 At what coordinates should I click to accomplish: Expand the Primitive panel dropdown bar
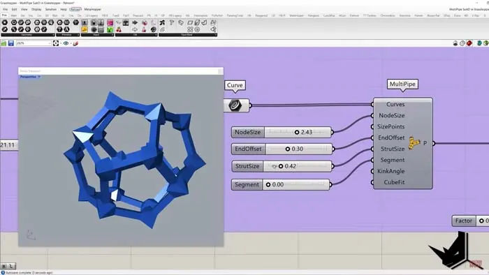pyautogui.click(x=68, y=35)
